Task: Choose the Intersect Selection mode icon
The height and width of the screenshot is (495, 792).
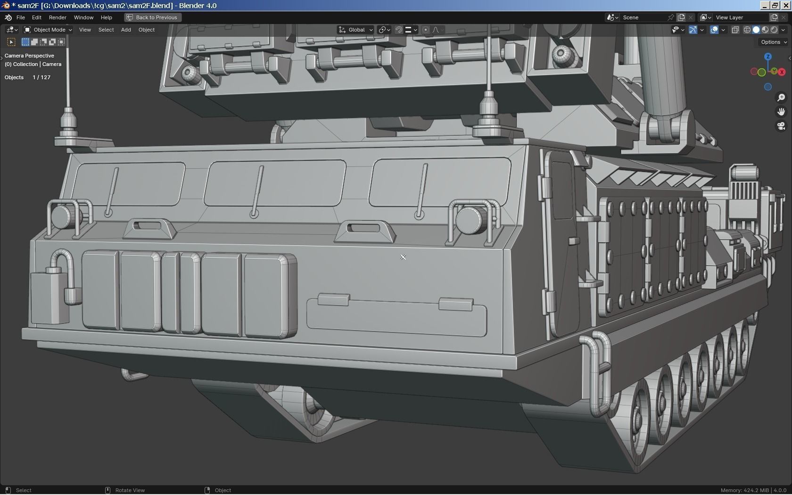Action: [61, 42]
